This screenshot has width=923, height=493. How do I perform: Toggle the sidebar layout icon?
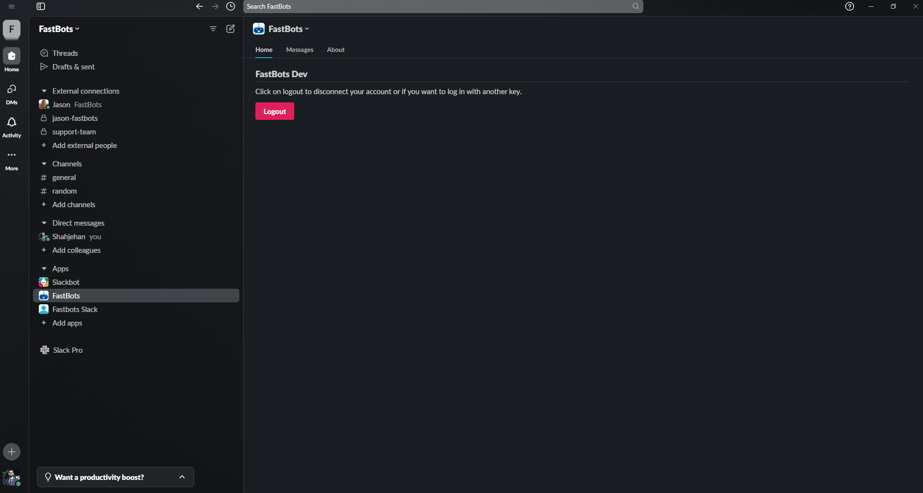[x=41, y=6]
